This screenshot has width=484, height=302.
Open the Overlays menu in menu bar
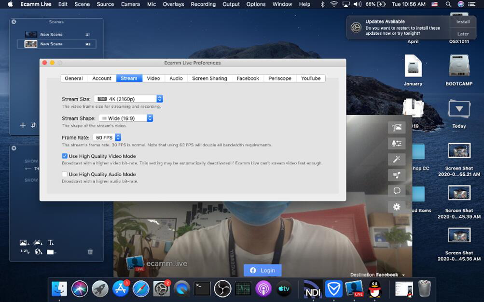pyautogui.click(x=173, y=4)
